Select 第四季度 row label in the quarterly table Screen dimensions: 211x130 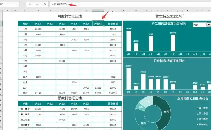[x=25, y=125]
